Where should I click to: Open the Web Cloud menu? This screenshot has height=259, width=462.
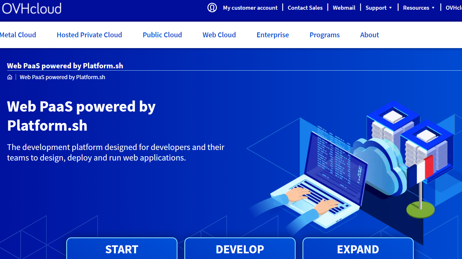coord(219,35)
